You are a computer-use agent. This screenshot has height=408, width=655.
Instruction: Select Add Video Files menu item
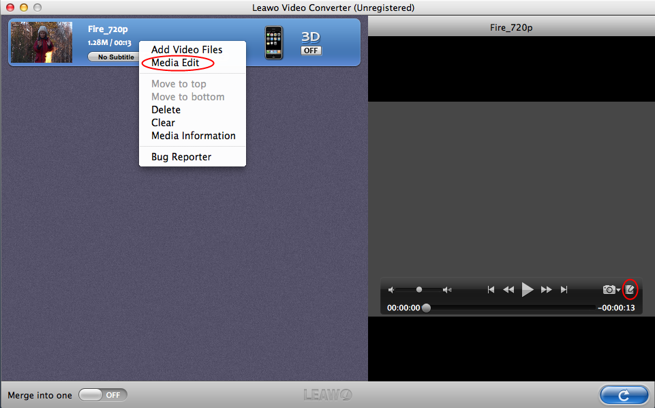(187, 50)
